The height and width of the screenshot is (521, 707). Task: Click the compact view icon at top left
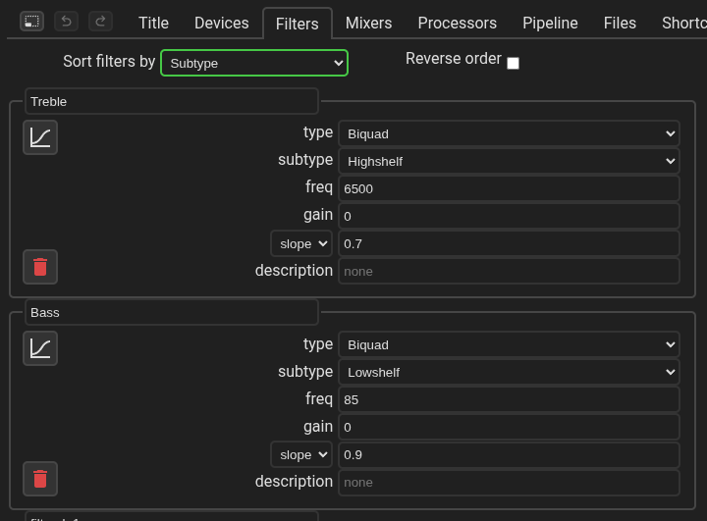click(31, 22)
